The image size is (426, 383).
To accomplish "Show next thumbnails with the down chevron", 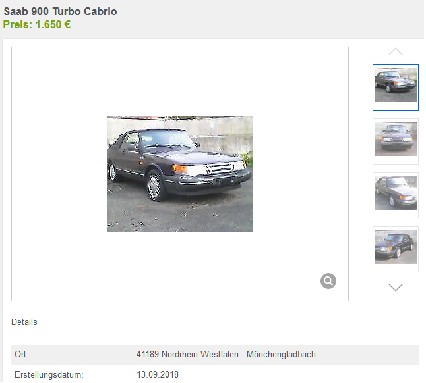I will (395, 288).
